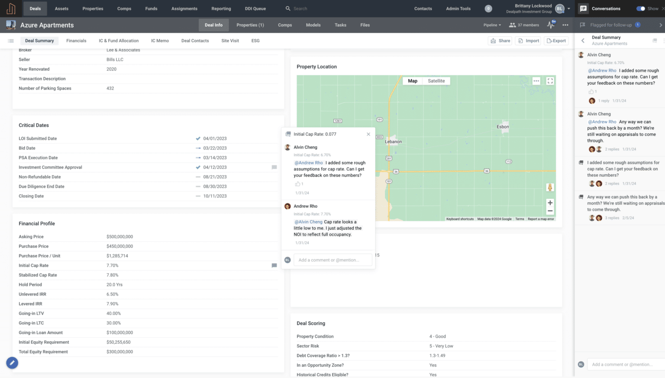Click the Export button
665x378 pixels.
(556, 41)
